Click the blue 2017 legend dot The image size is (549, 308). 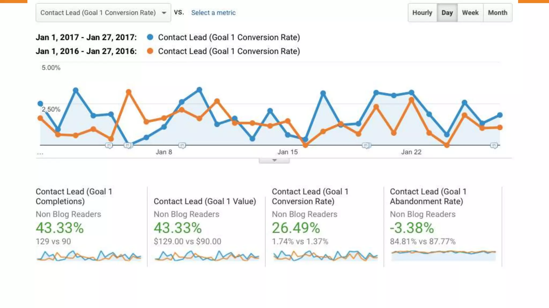tap(150, 37)
